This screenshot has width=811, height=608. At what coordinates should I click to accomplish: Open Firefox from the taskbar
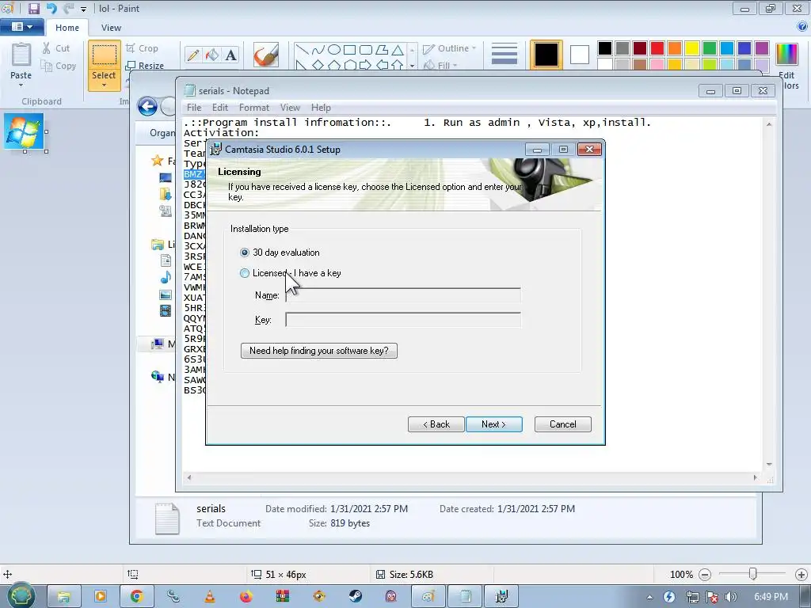[246, 596]
